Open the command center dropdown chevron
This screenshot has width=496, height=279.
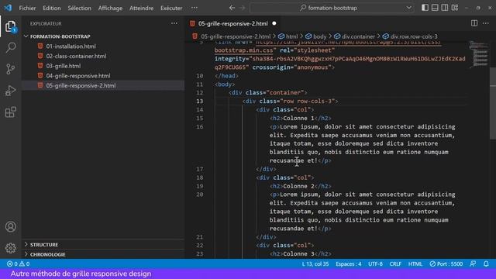408,8
